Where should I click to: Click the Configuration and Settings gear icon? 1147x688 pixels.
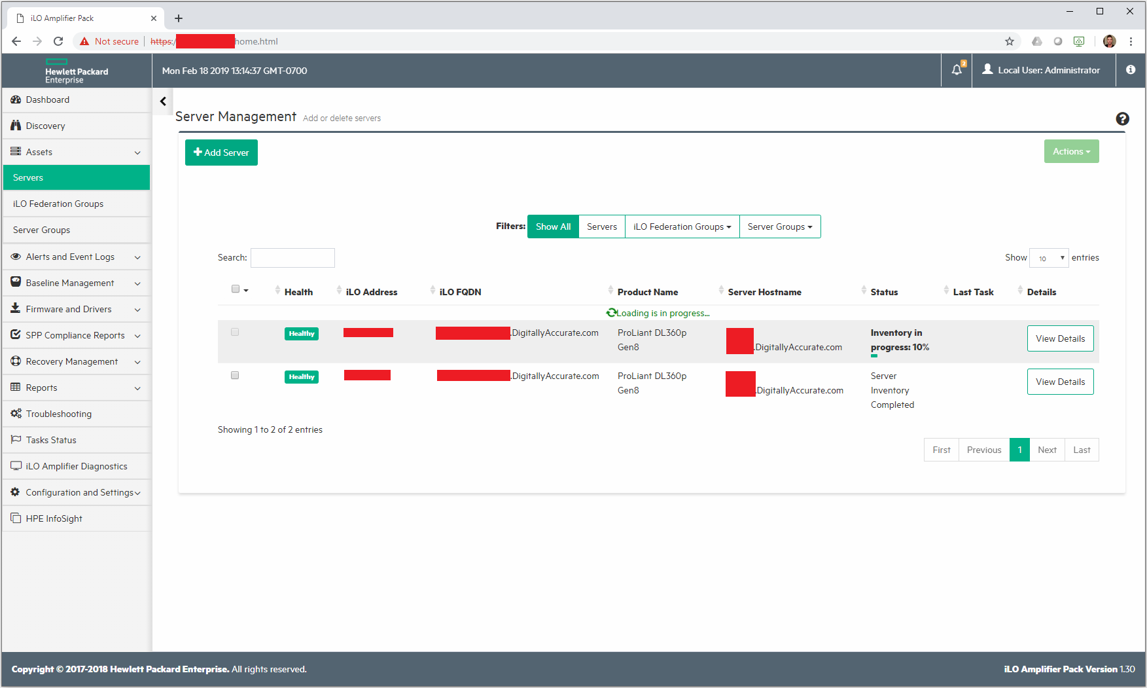click(x=16, y=492)
